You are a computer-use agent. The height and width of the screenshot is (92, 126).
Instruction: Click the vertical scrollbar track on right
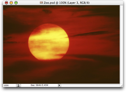coord(121,44)
